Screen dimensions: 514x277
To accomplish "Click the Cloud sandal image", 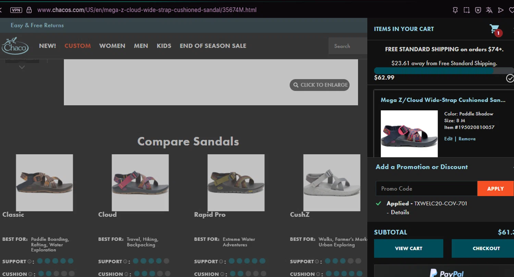I will (140, 183).
